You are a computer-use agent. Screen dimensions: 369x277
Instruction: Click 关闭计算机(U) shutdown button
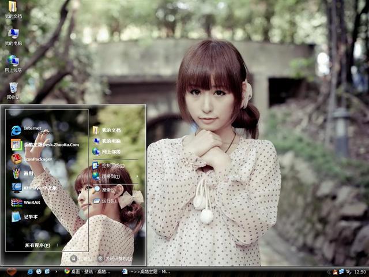[114, 259]
